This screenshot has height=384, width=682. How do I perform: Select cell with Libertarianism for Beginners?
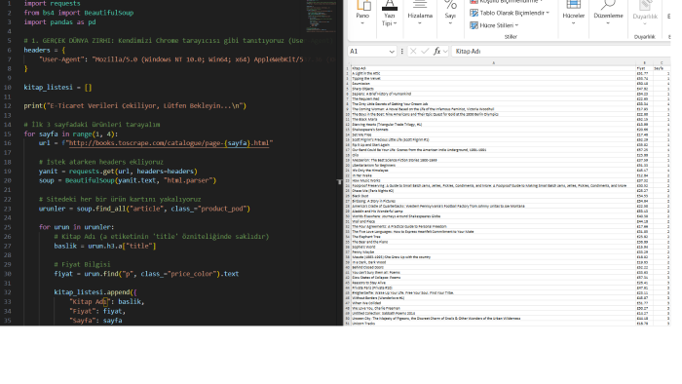point(493,166)
